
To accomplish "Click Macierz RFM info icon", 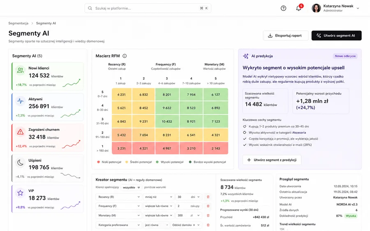I will (x=125, y=56).
